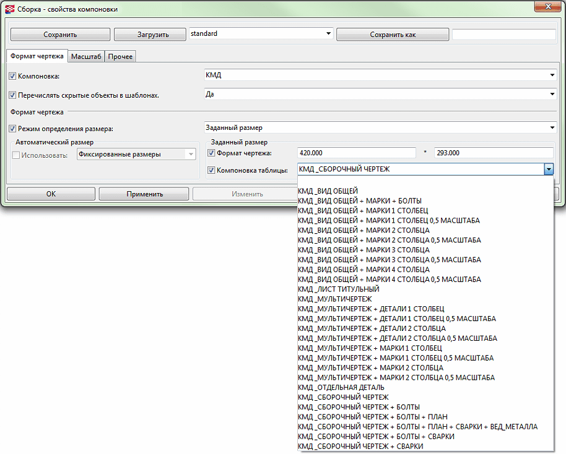The image size is (566, 454).
Task: Select КМД_ВИД ОБЩЕЙ + МАРКИ + БОЛТЫ
Action: point(425,201)
